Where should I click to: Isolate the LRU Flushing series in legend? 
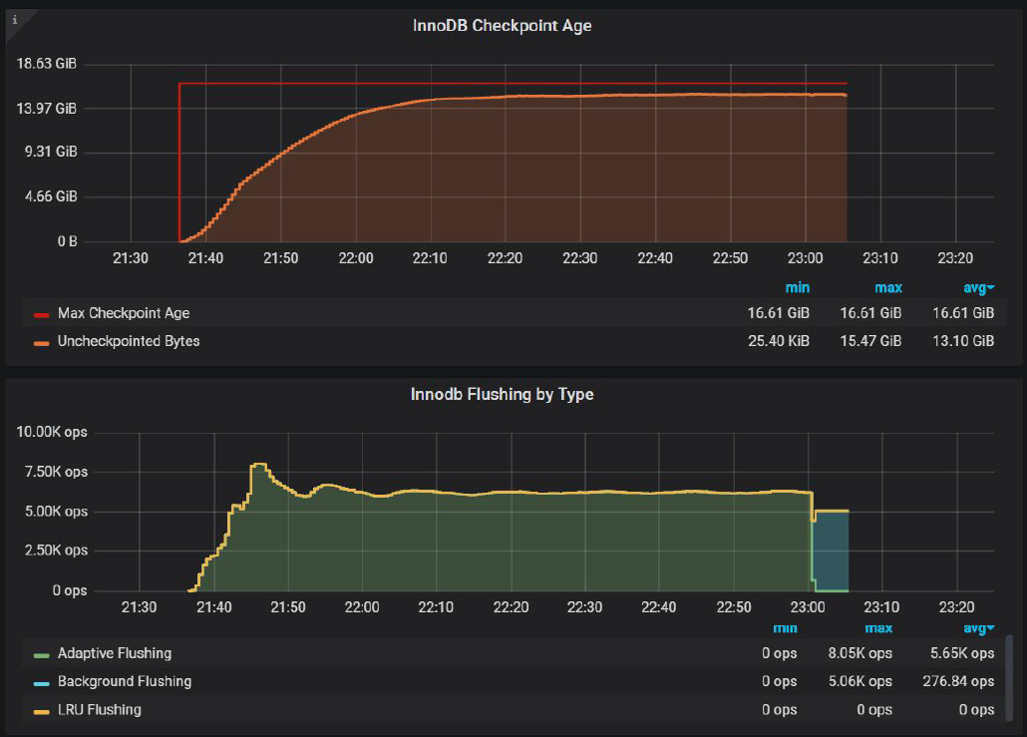tap(99, 709)
